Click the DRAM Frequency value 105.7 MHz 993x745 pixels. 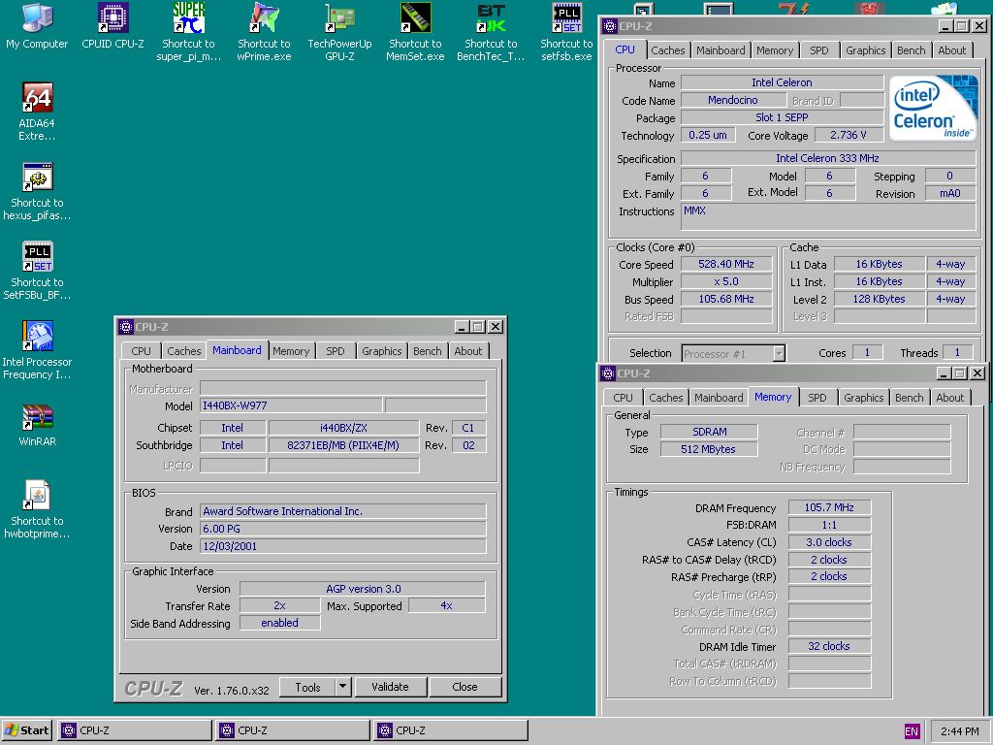[829, 507]
